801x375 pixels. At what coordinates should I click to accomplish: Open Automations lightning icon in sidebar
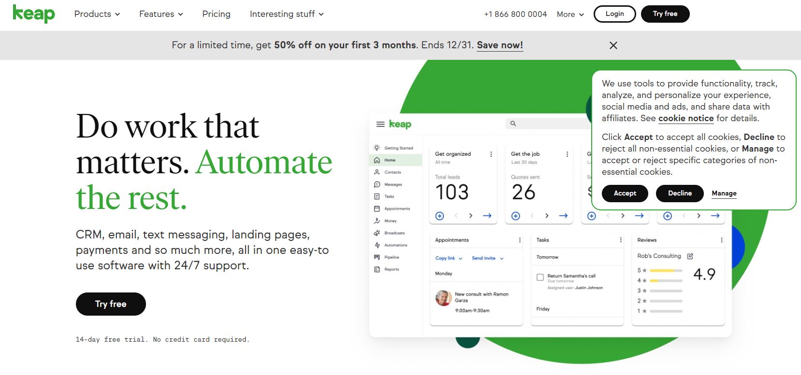click(x=377, y=245)
